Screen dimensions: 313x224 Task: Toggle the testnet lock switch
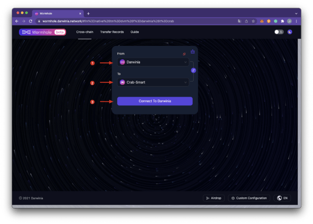[279, 32]
